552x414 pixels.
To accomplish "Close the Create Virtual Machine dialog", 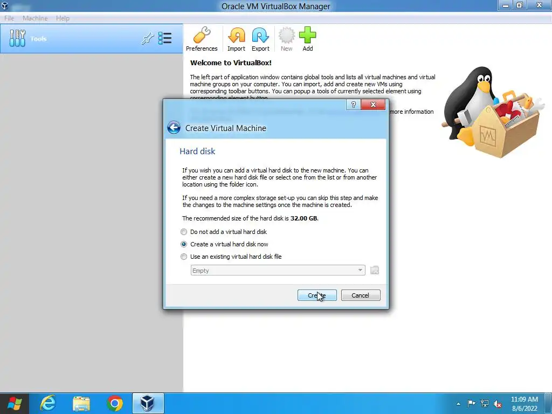I will point(373,105).
